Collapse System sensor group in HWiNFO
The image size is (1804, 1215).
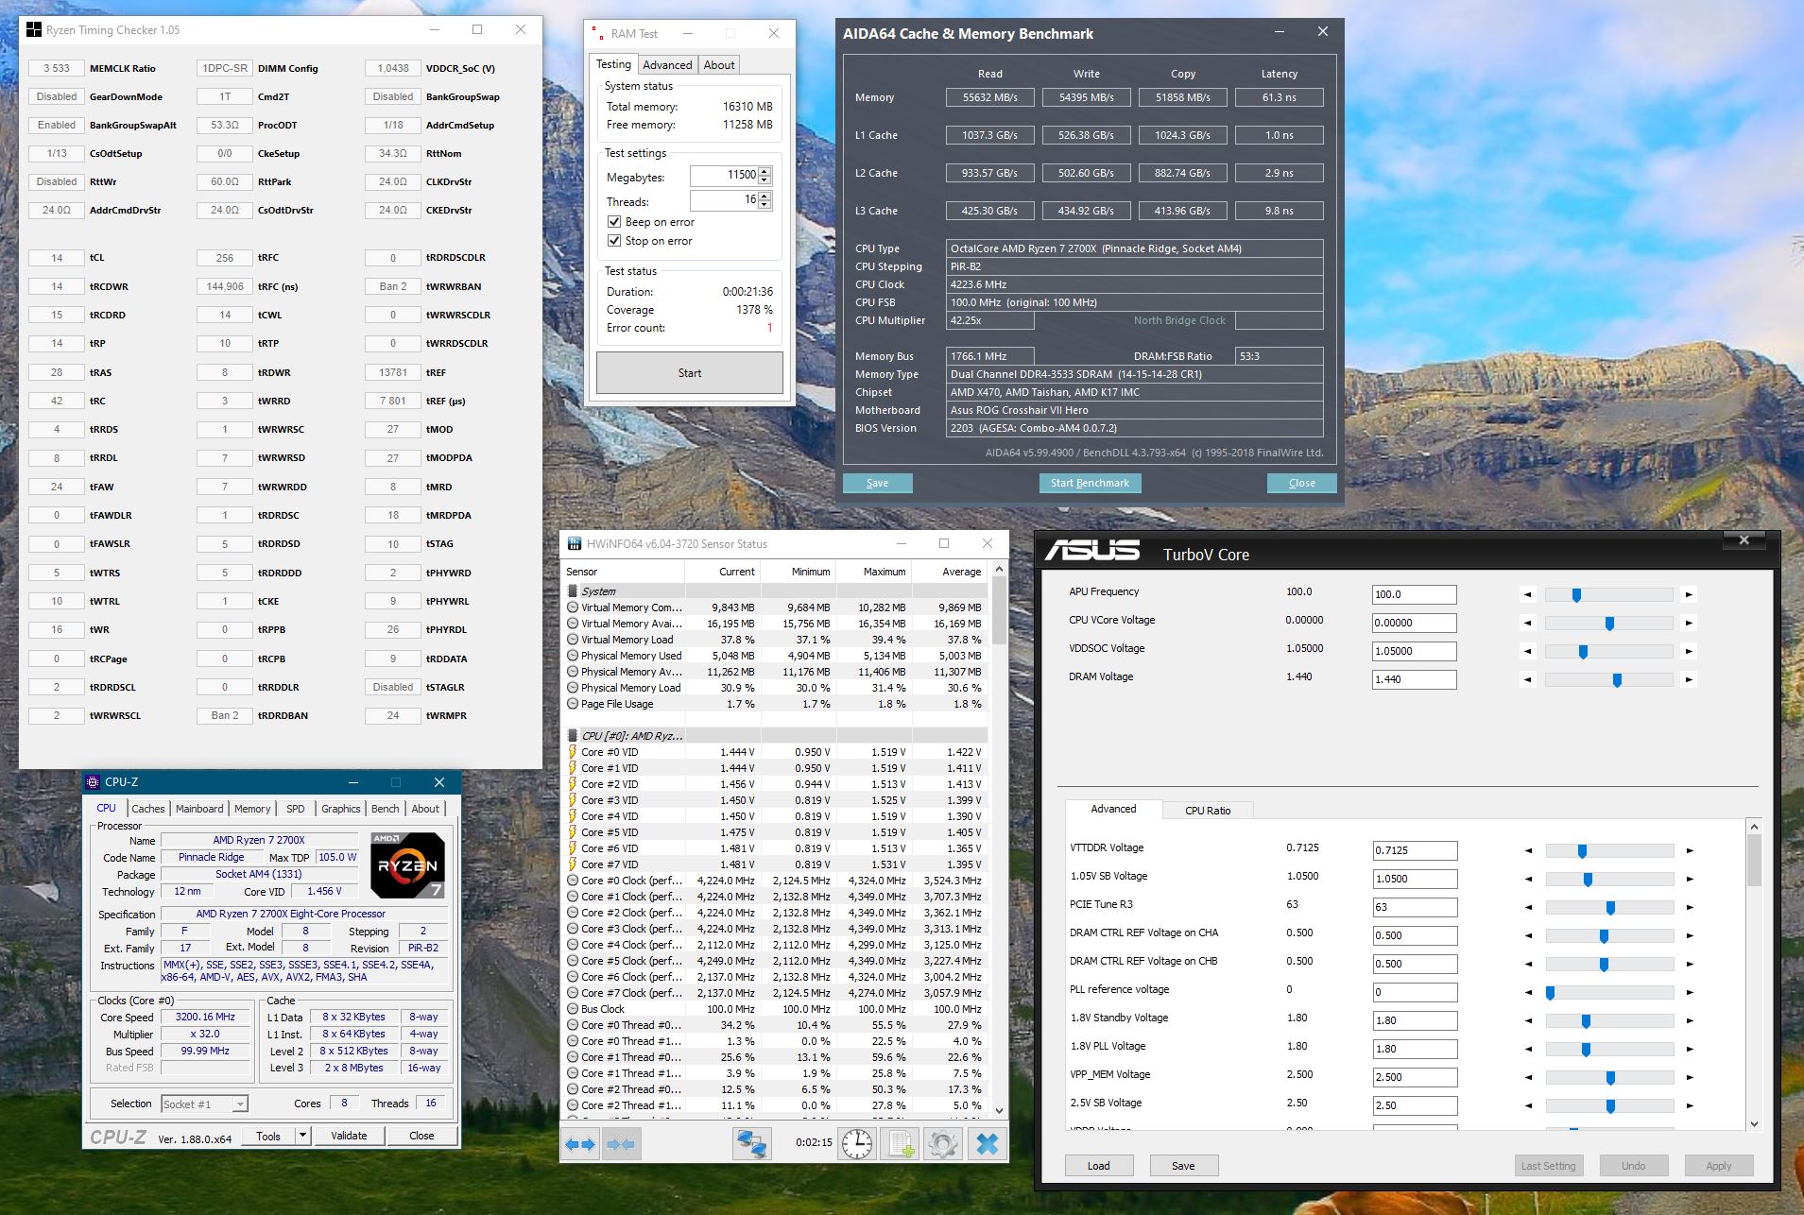pyautogui.click(x=572, y=591)
